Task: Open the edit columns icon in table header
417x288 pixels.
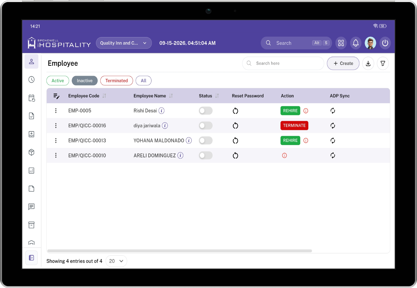Action: tap(56, 96)
